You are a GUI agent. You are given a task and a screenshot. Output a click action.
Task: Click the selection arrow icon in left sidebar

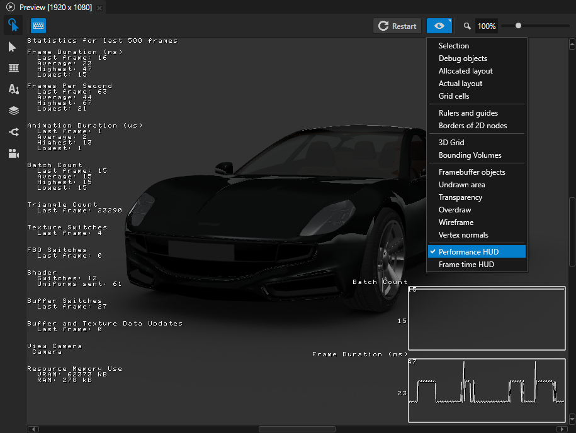tap(13, 47)
